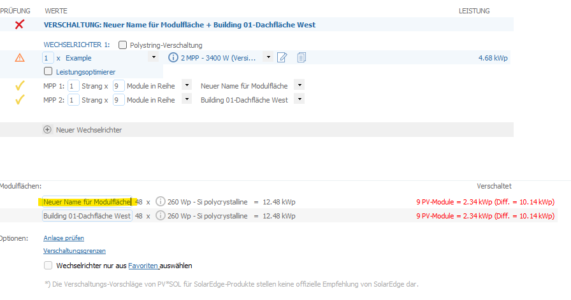
Task: Open the 2 MPP - 3400 W model dropdown
Action: click(x=268, y=57)
